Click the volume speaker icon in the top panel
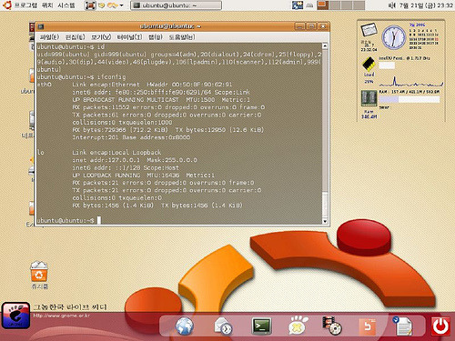The image size is (455, 341). coord(392,5)
